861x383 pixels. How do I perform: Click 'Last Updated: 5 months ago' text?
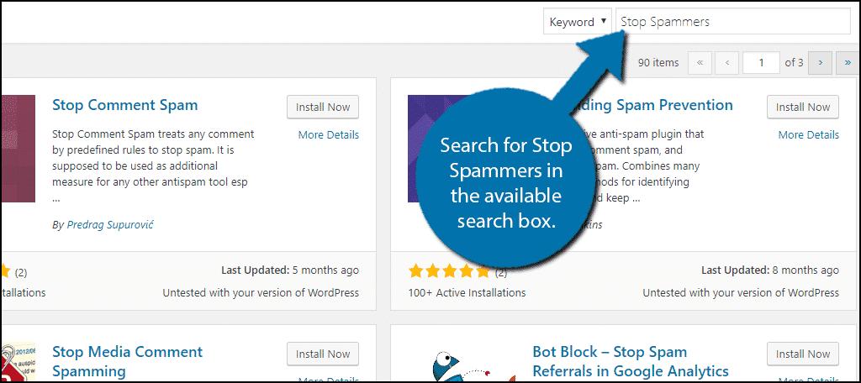click(290, 270)
